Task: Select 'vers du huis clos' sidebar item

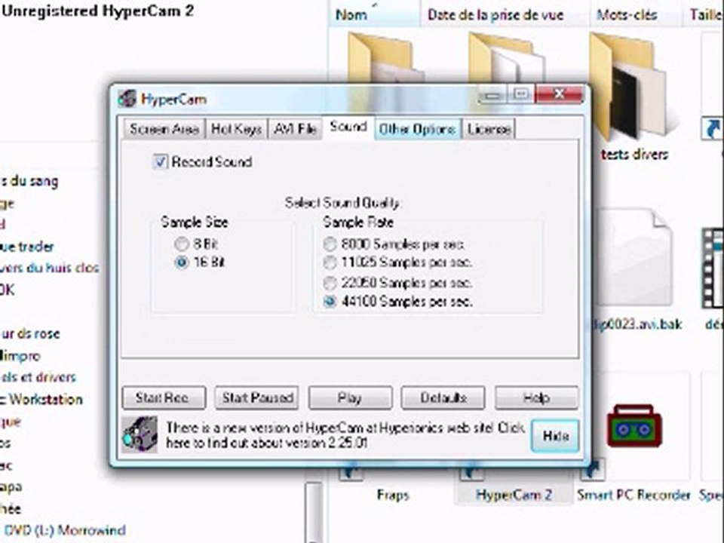Action: pyautogui.click(x=50, y=268)
